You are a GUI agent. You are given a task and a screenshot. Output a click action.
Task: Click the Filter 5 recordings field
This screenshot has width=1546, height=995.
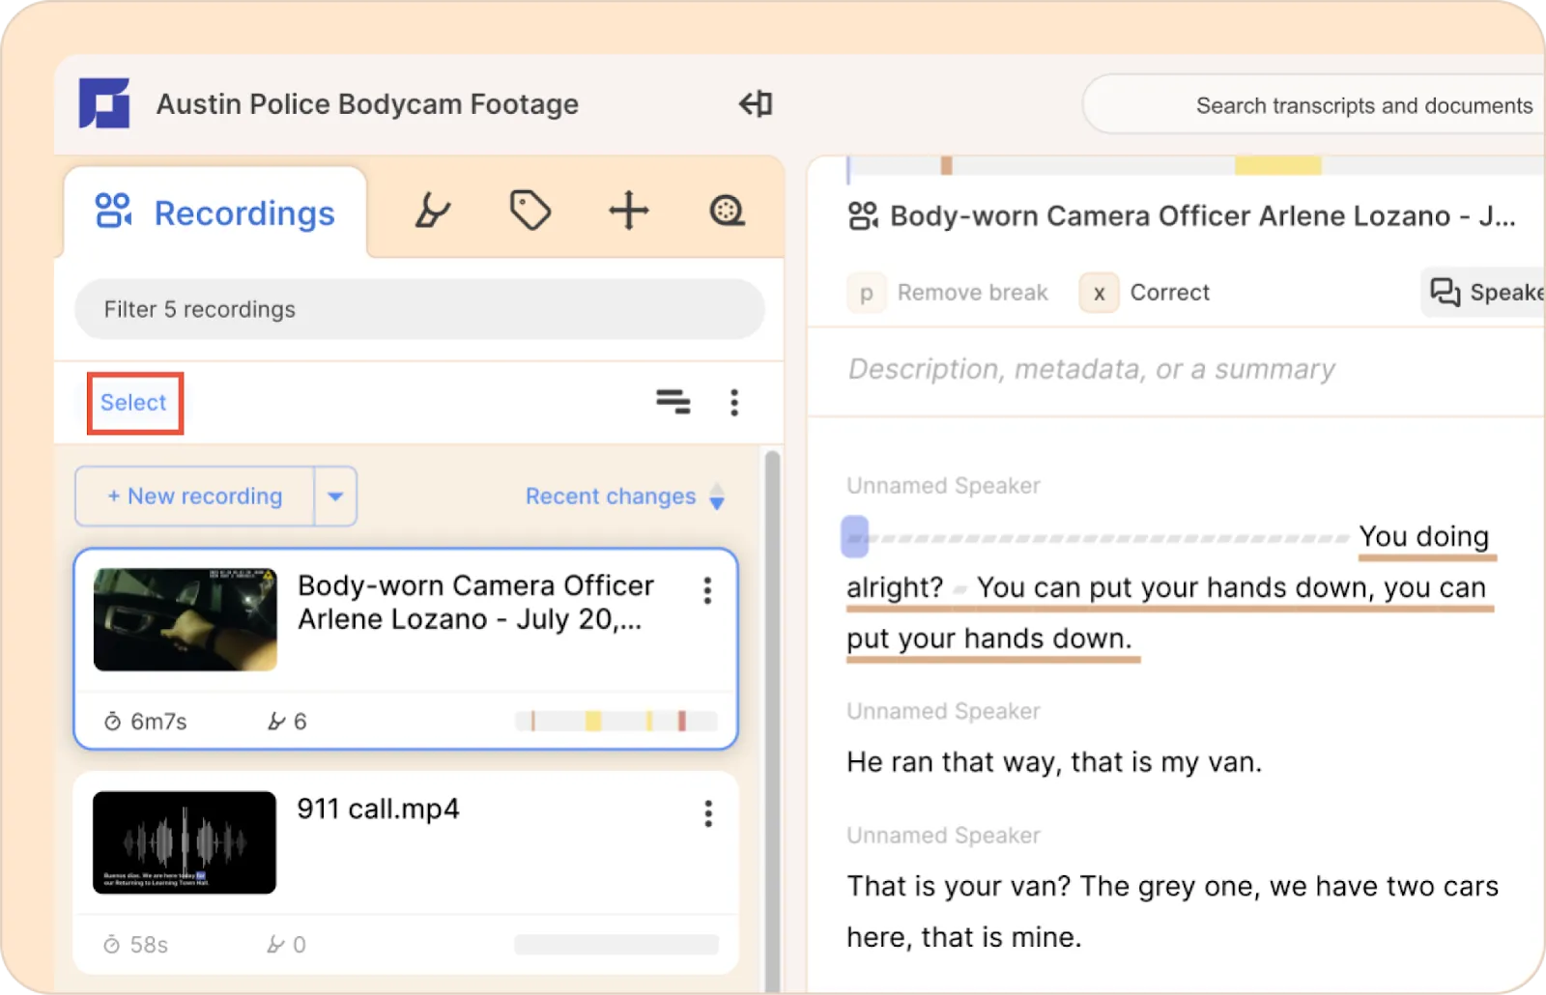419,309
